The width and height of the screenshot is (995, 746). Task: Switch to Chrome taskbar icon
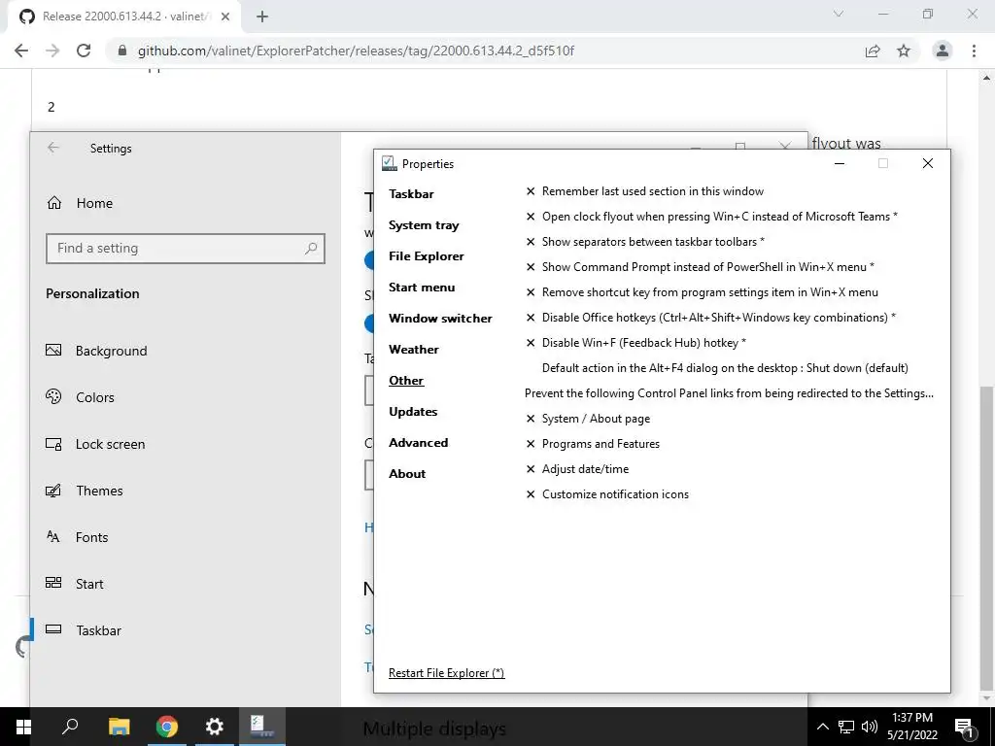click(167, 727)
